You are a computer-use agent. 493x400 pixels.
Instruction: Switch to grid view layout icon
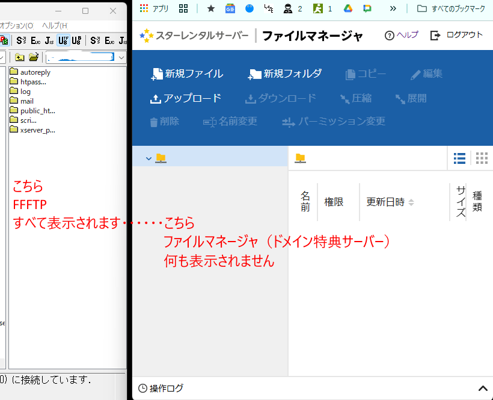(482, 158)
